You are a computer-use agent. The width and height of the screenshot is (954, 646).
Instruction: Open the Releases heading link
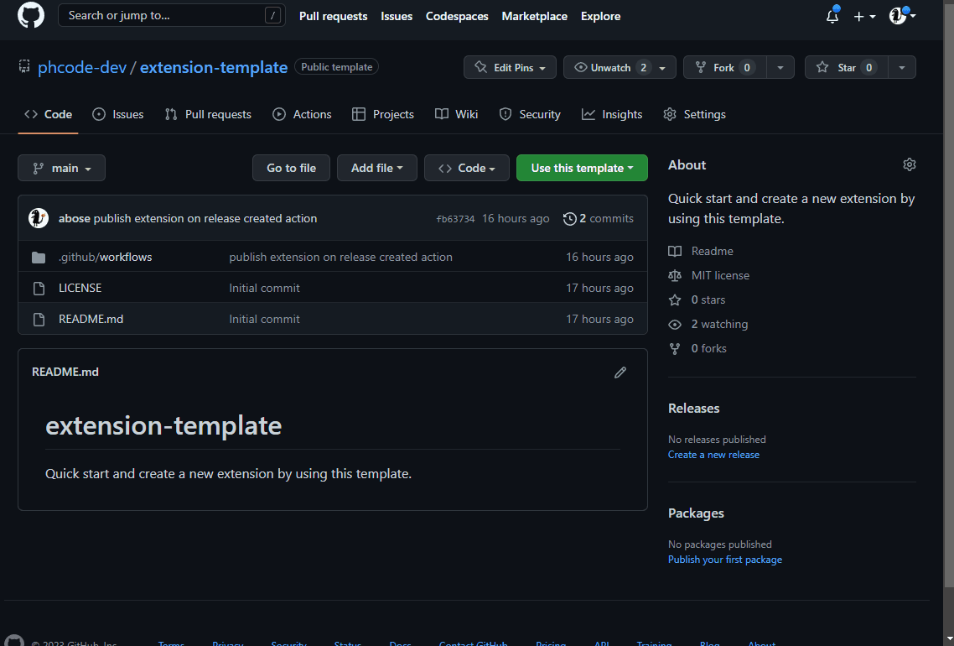pos(693,408)
